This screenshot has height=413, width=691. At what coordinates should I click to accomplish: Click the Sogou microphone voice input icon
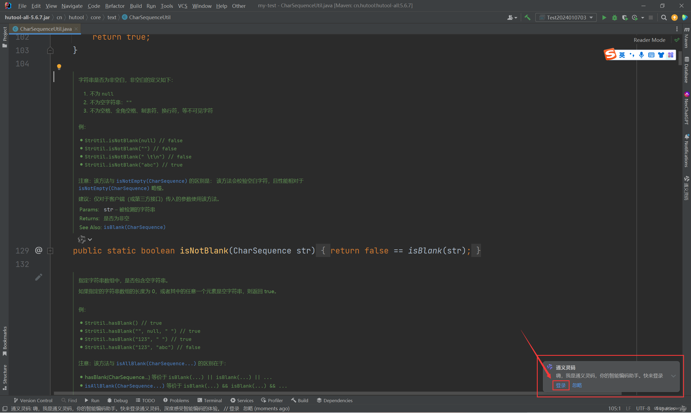[641, 55]
